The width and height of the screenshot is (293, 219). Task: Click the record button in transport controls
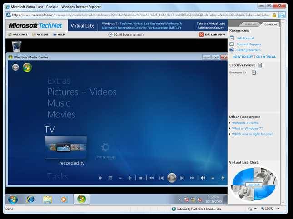click(100, 178)
